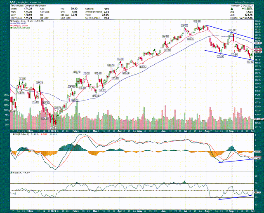Click the Annual Dividend value 0.94
Screen dimensions: 264x213
[106, 12]
